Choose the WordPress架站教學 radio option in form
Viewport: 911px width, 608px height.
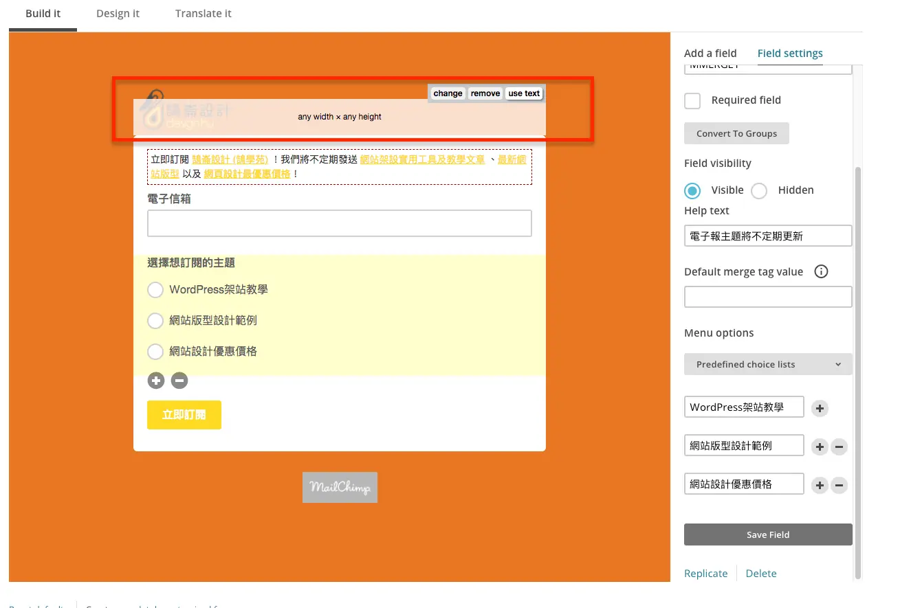155,290
